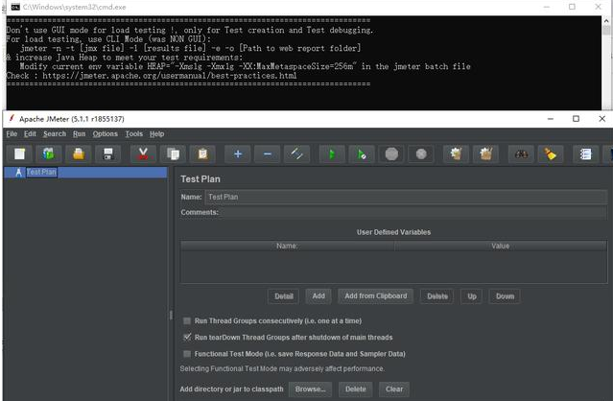
Task: Click the Function Helper list icon
Action: tap(585, 154)
